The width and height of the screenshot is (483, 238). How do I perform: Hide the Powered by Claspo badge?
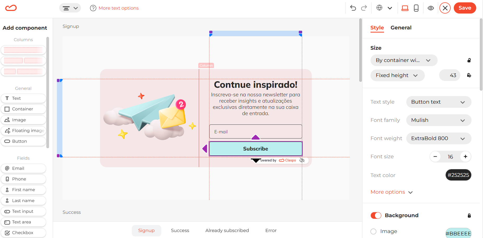[x=302, y=160]
